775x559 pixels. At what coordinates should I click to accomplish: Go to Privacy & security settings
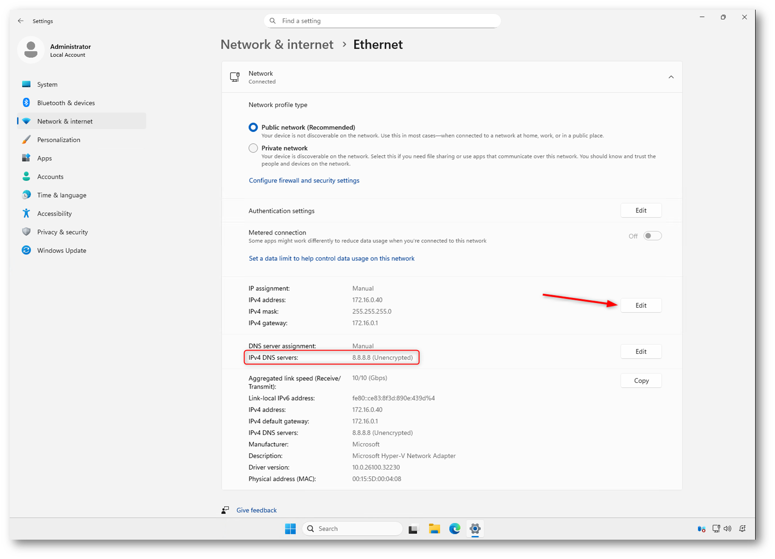(62, 232)
